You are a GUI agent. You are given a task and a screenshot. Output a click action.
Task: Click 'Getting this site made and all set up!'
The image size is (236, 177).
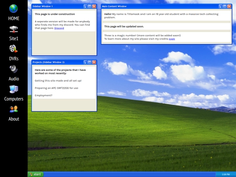click(x=58, y=81)
